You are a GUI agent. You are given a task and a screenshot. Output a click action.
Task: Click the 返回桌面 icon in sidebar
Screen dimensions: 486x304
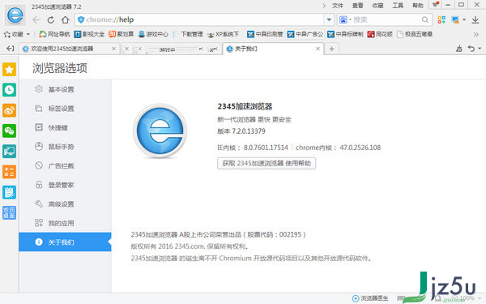coord(9,212)
